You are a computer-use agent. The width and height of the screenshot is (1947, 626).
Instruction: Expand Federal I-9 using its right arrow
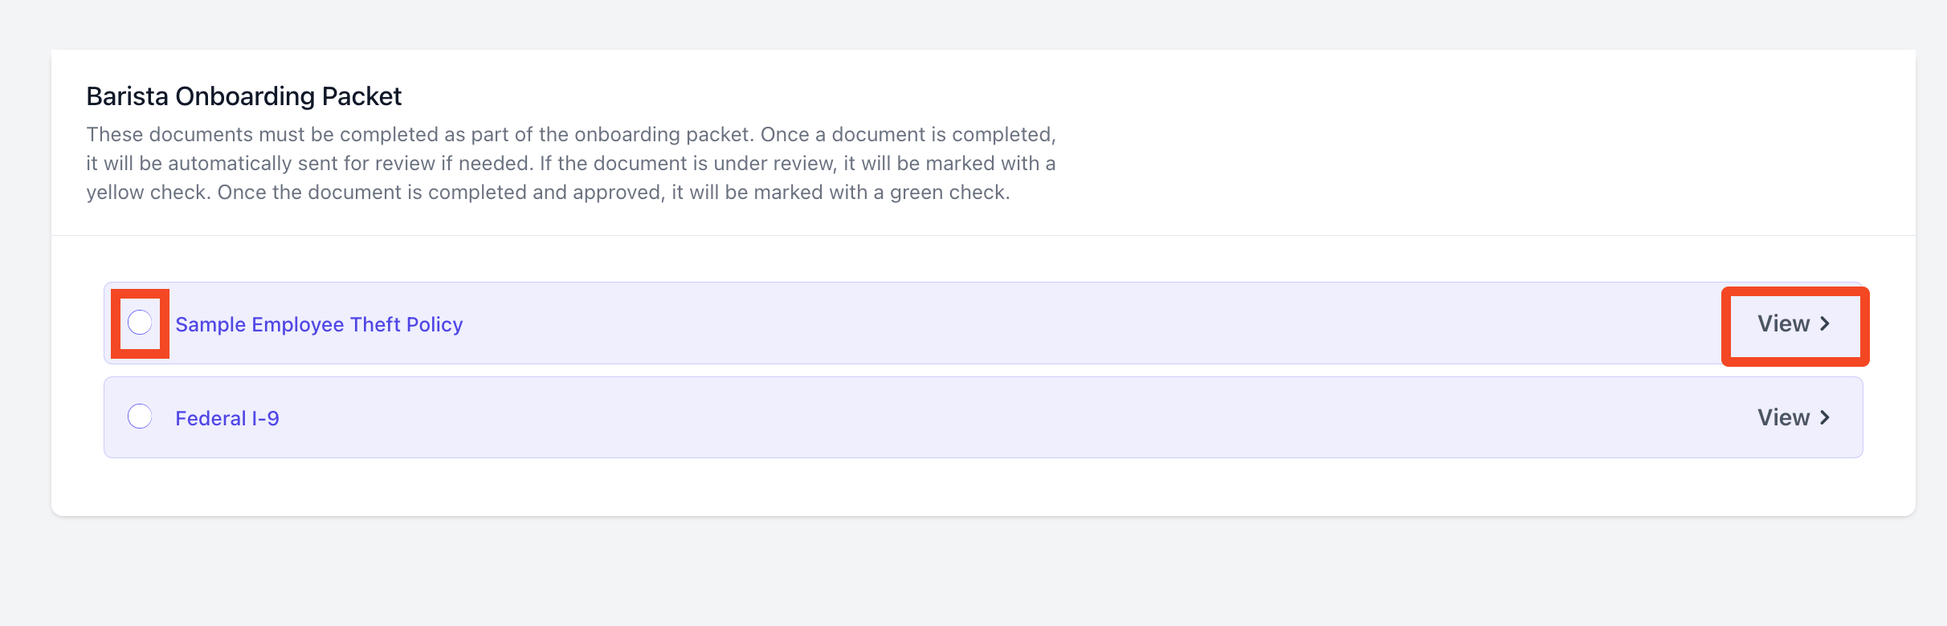tap(1825, 417)
